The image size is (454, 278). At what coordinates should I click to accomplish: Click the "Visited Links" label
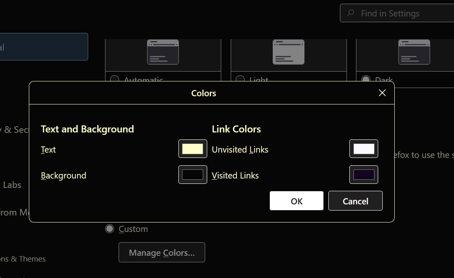(235, 176)
